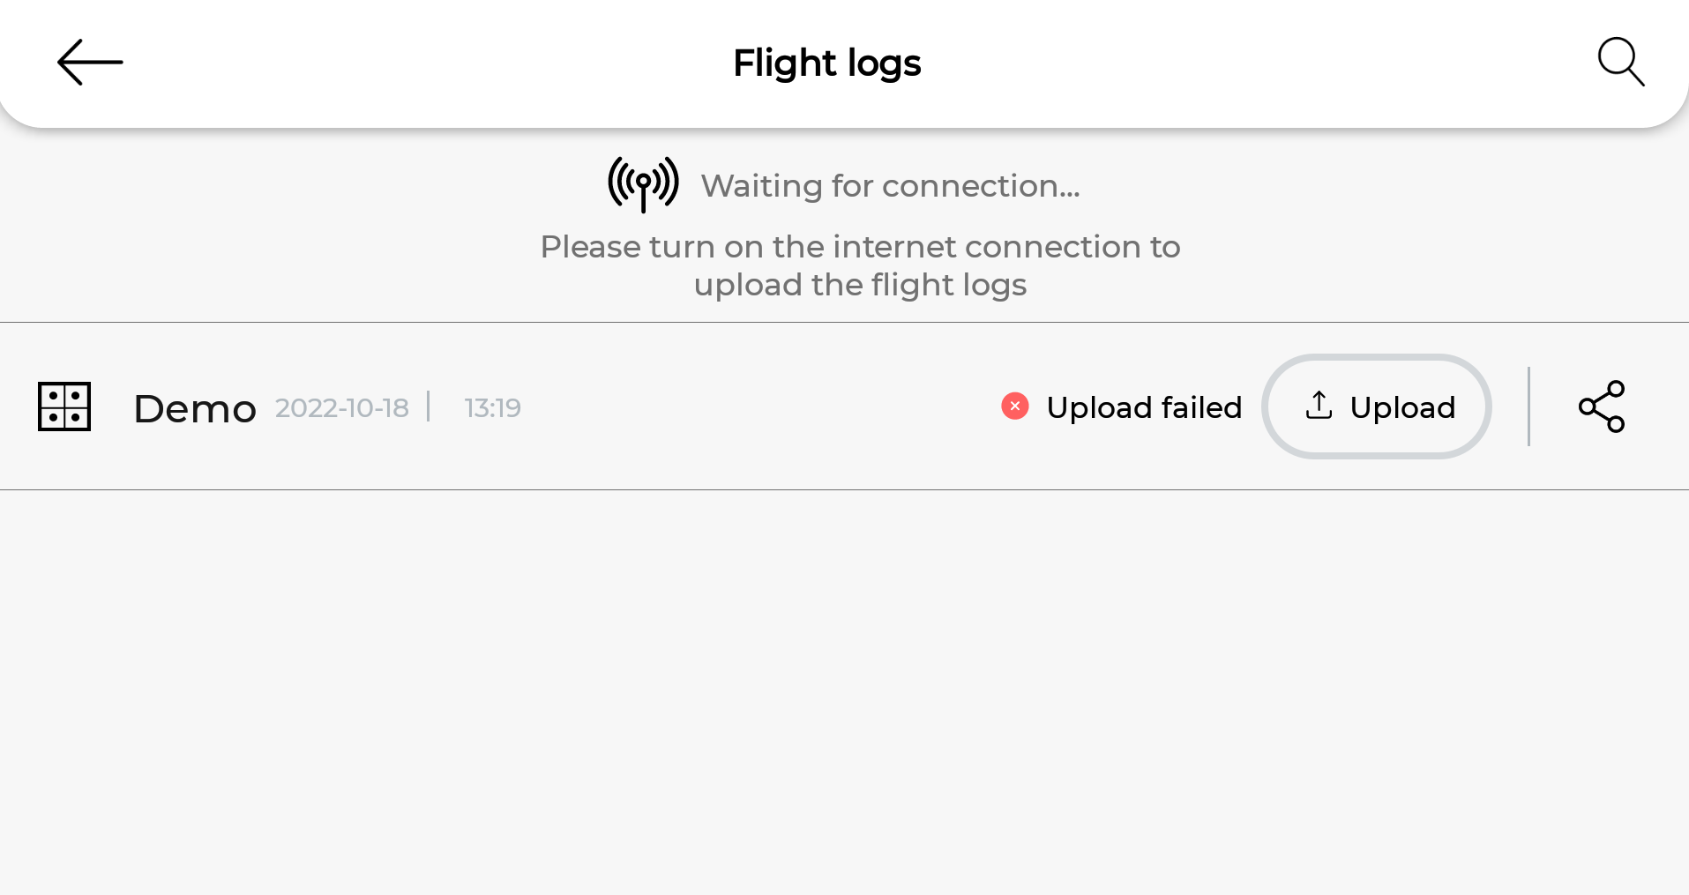Open search with the magnifying glass icon
This screenshot has width=1689, height=895.
(1621, 62)
